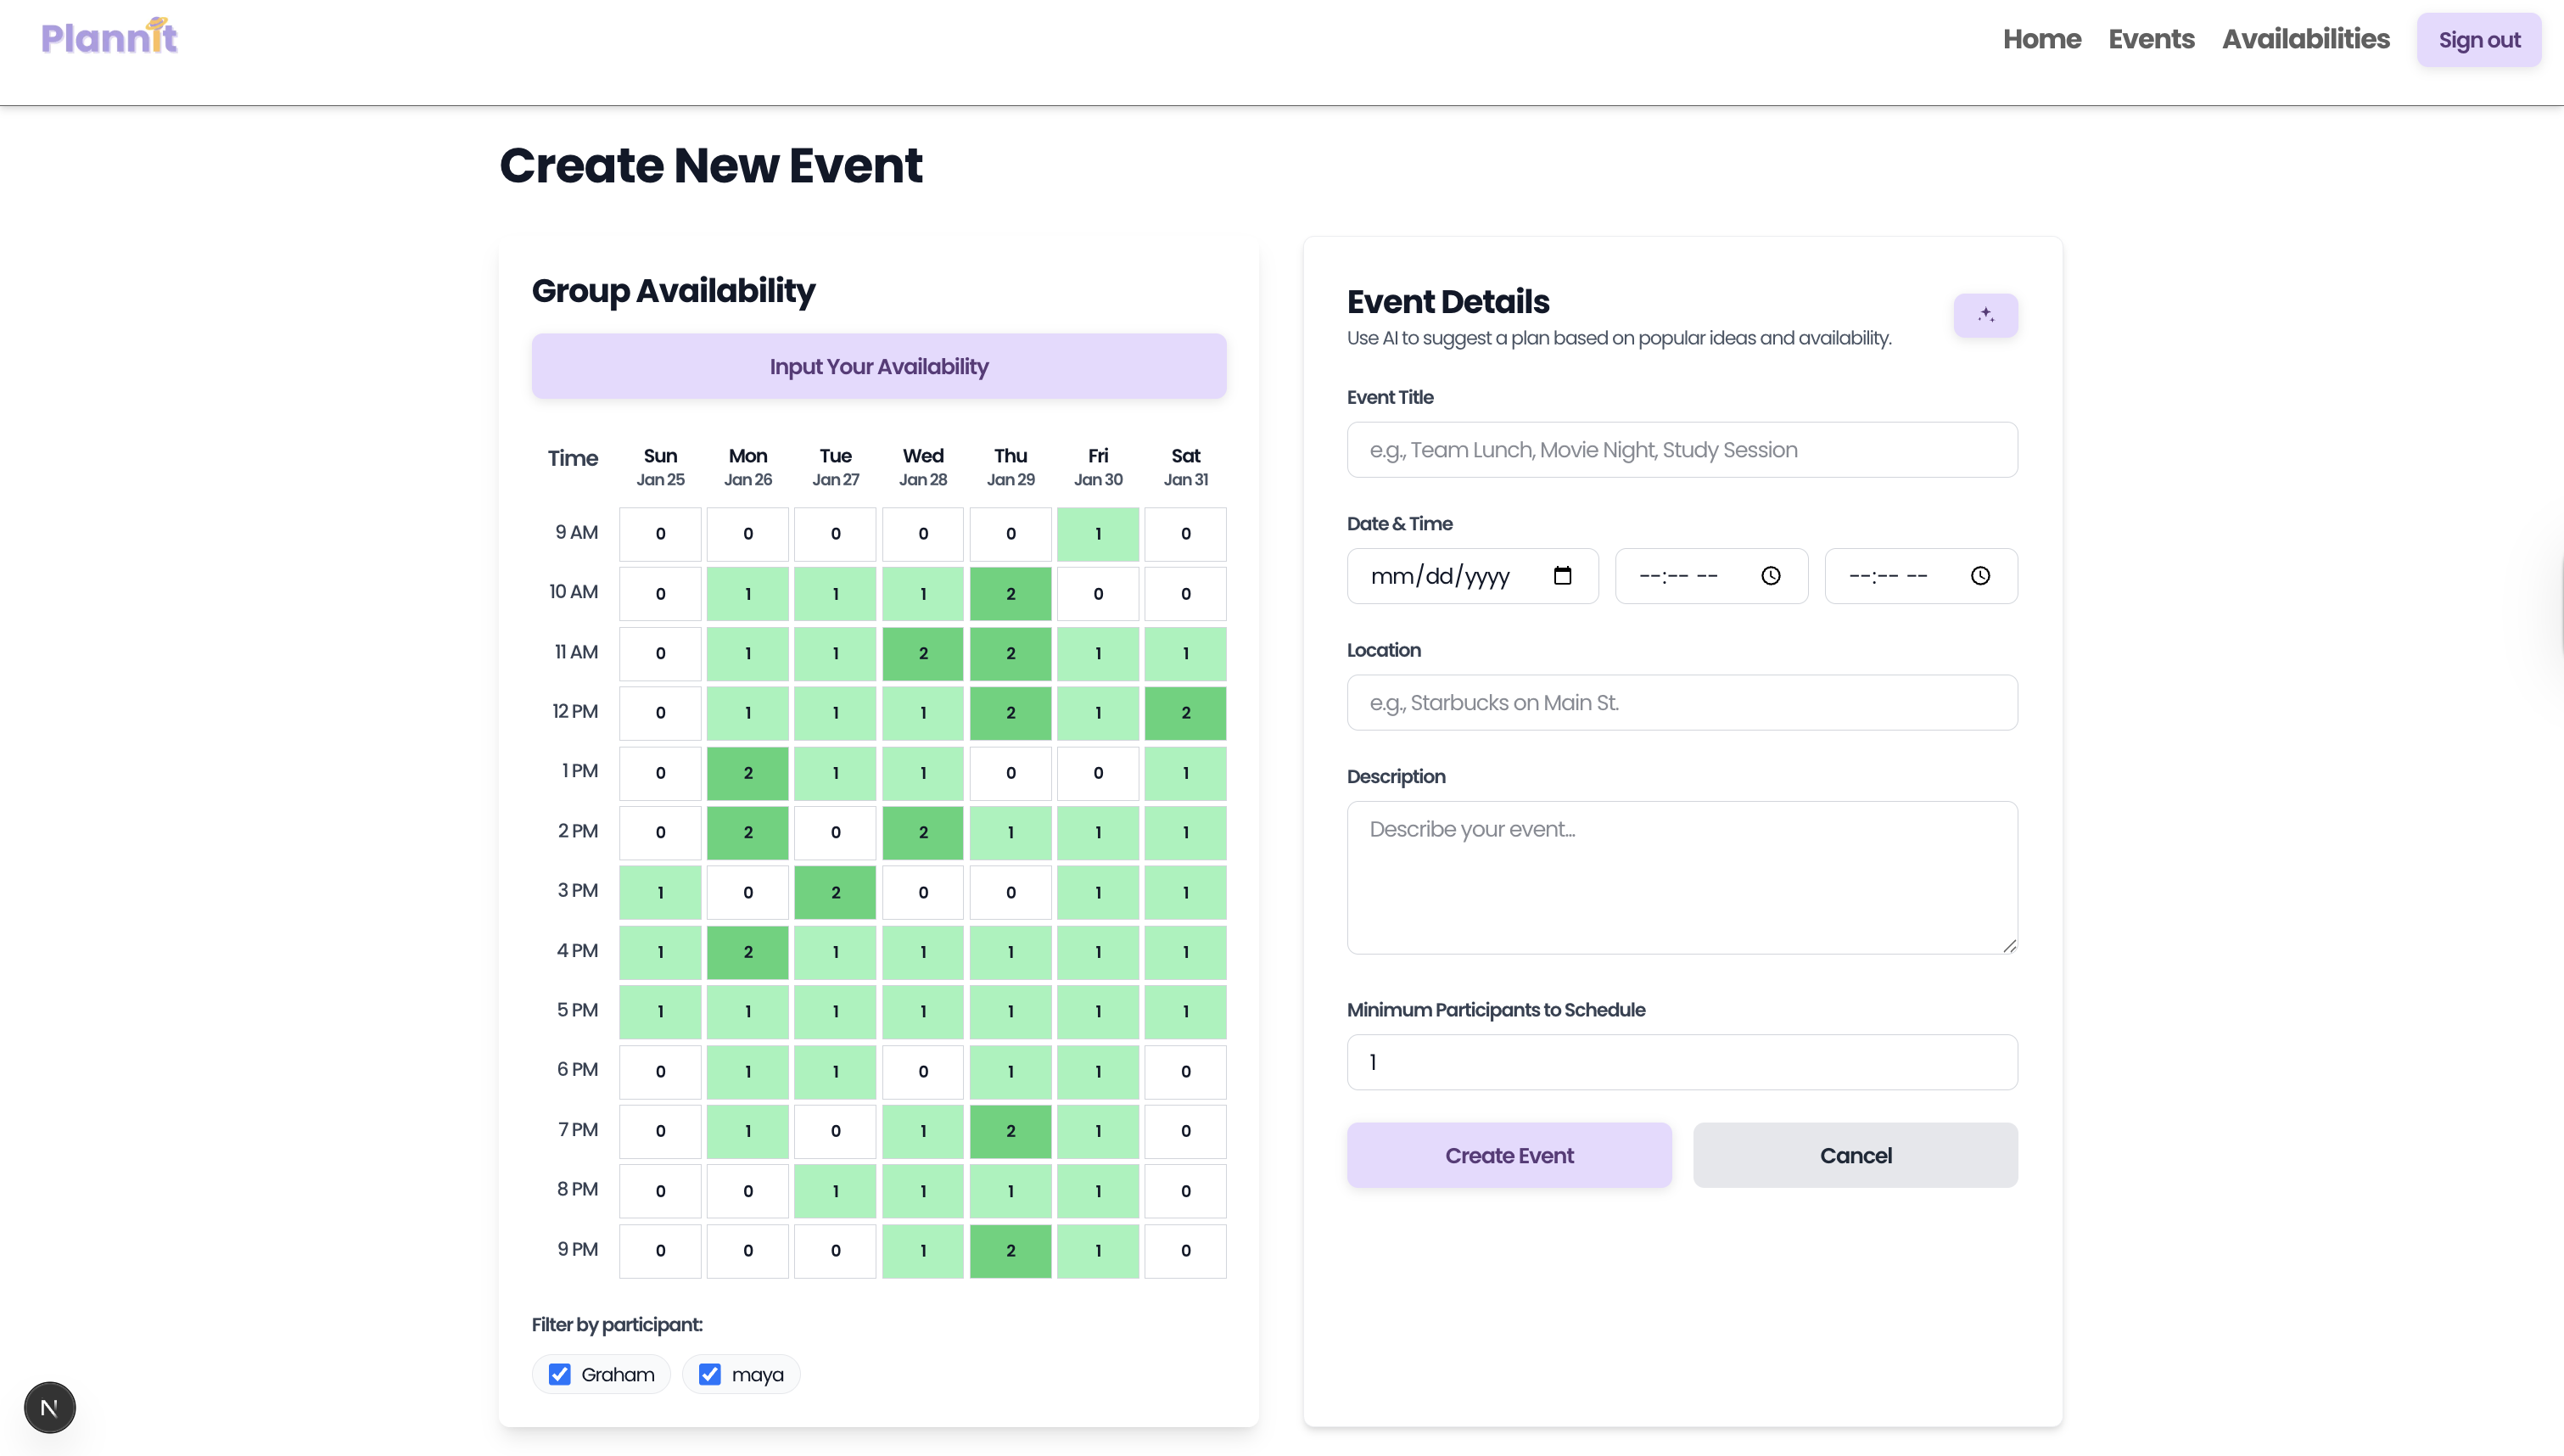Select Mon 1 PM availability cell
The image size is (2564, 1456).
pyautogui.click(x=747, y=773)
